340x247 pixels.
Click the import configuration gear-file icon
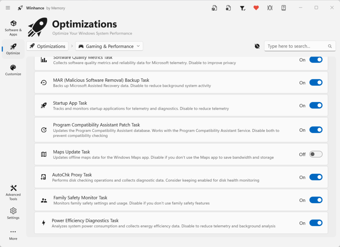(228, 8)
